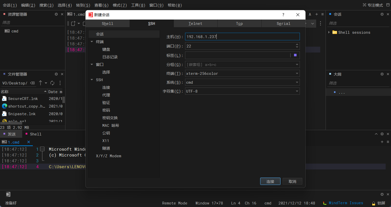Image resolution: width=391 pixels, height=207 pixels.
Task: Increase port number with up stepper
Action: [x=297, y=44]
